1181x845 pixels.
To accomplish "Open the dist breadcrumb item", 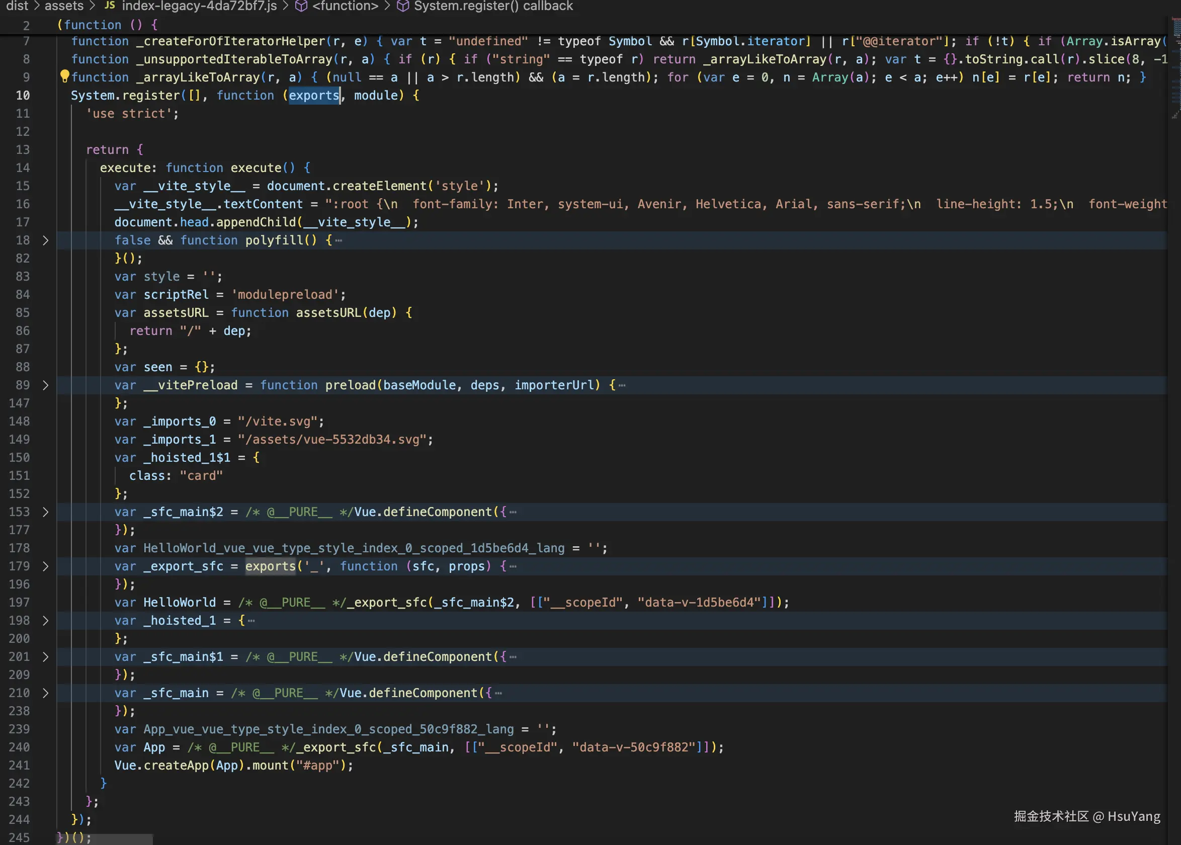I will [x=17, y=6].
